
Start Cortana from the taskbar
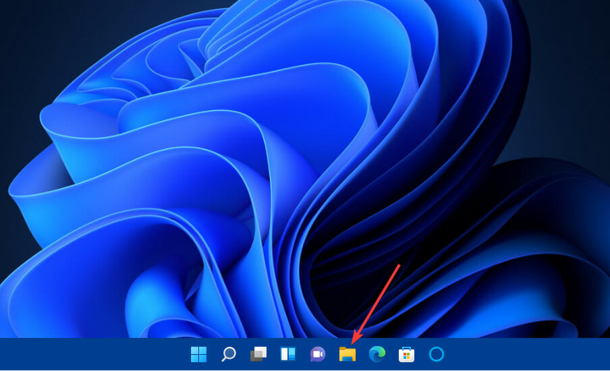437,354
